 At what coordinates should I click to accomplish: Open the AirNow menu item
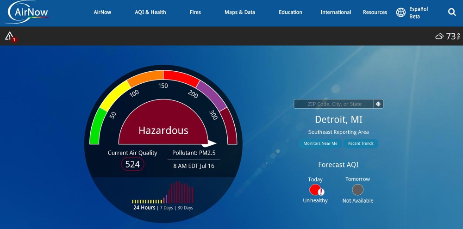[102, 12]
